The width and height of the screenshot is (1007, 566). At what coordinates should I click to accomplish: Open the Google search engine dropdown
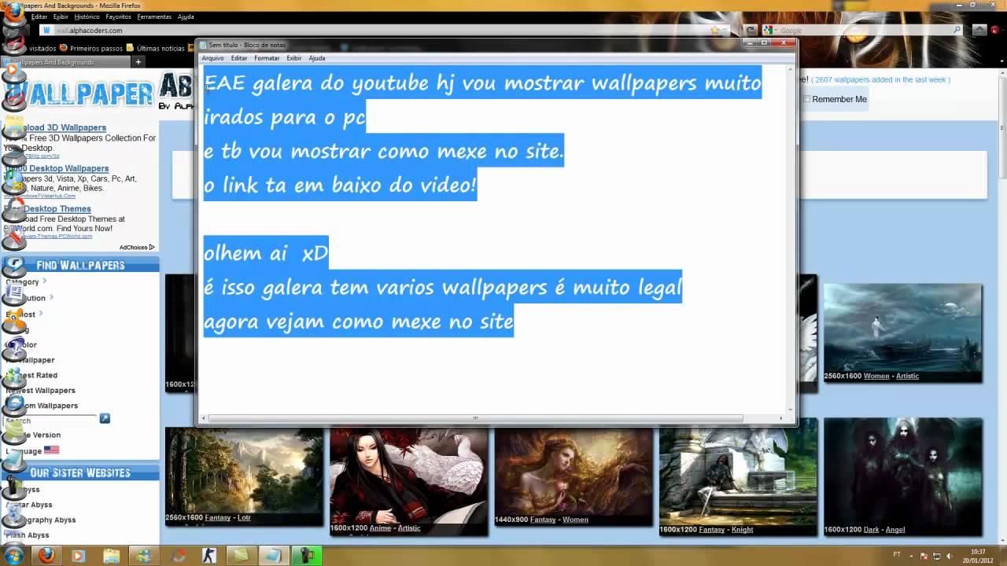(770, 31)
